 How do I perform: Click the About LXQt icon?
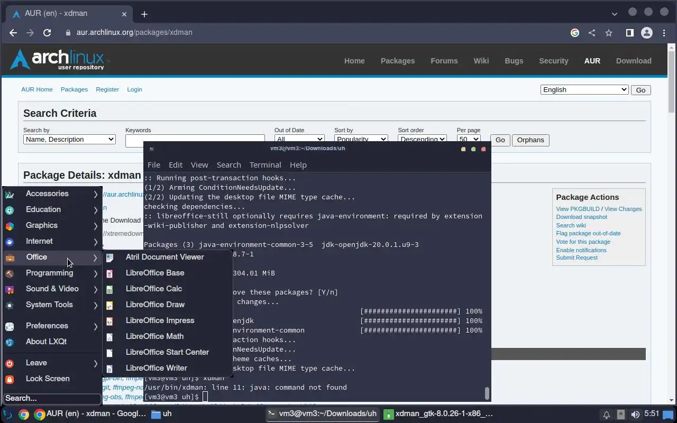point(10,342)
